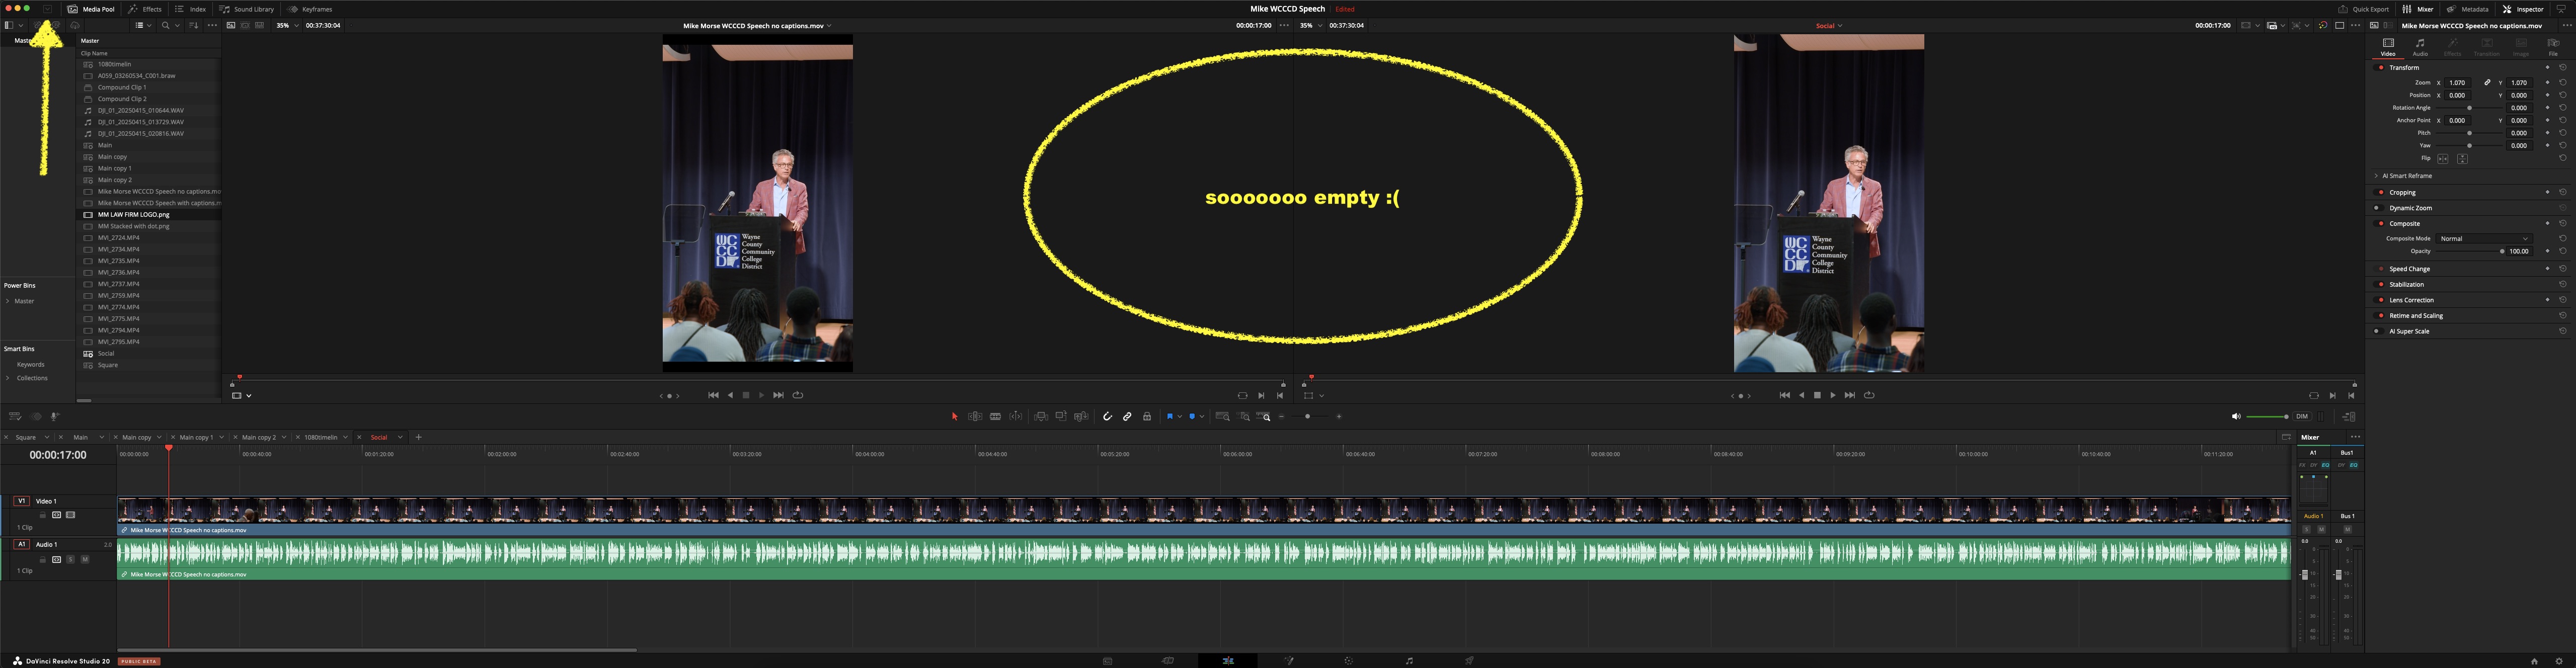Image resolution: width=2576 pixels, height=668 pixels.
Task: Adjust the Rotation Angle slider
Action: pyautogui.click(x=2470, y=108)
